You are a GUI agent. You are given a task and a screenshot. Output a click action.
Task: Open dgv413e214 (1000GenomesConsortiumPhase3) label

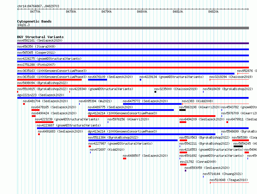123,131
